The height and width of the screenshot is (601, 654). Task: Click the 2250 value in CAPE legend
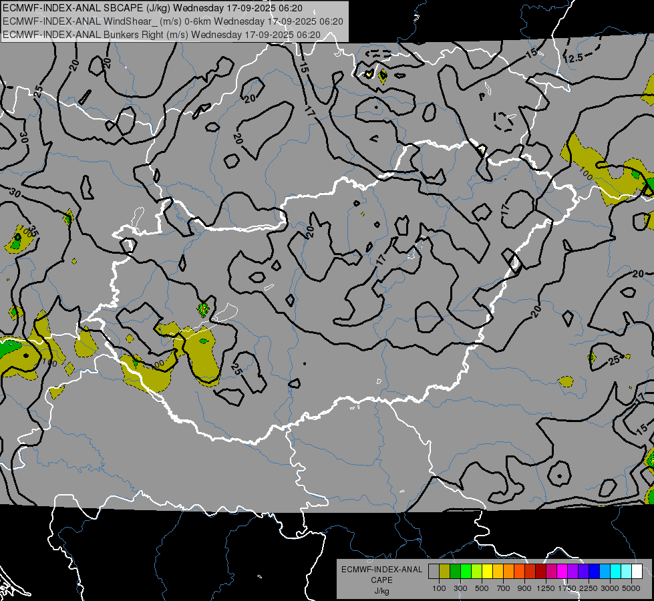[589, 588]
